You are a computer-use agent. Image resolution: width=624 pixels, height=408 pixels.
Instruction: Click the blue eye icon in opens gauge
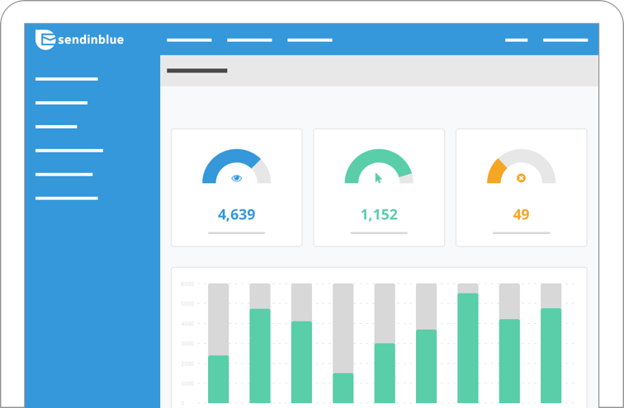pos(236,178)
